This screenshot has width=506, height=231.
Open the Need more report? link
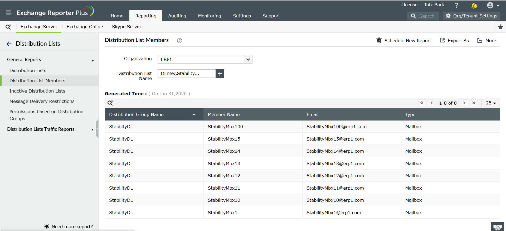point(72,227)
